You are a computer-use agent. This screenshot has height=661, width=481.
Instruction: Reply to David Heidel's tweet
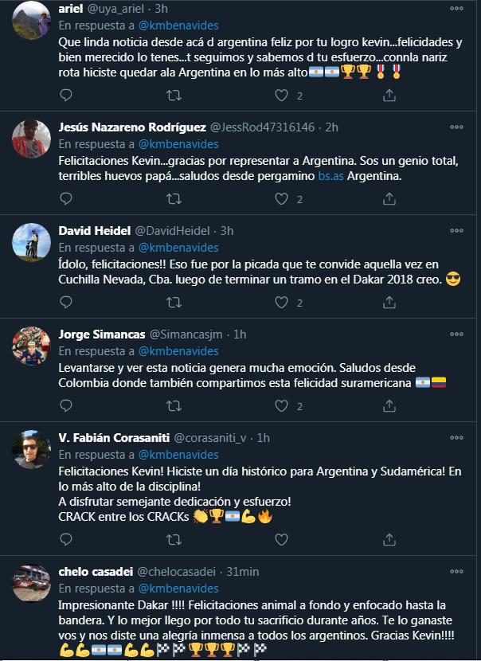[66, 303]
